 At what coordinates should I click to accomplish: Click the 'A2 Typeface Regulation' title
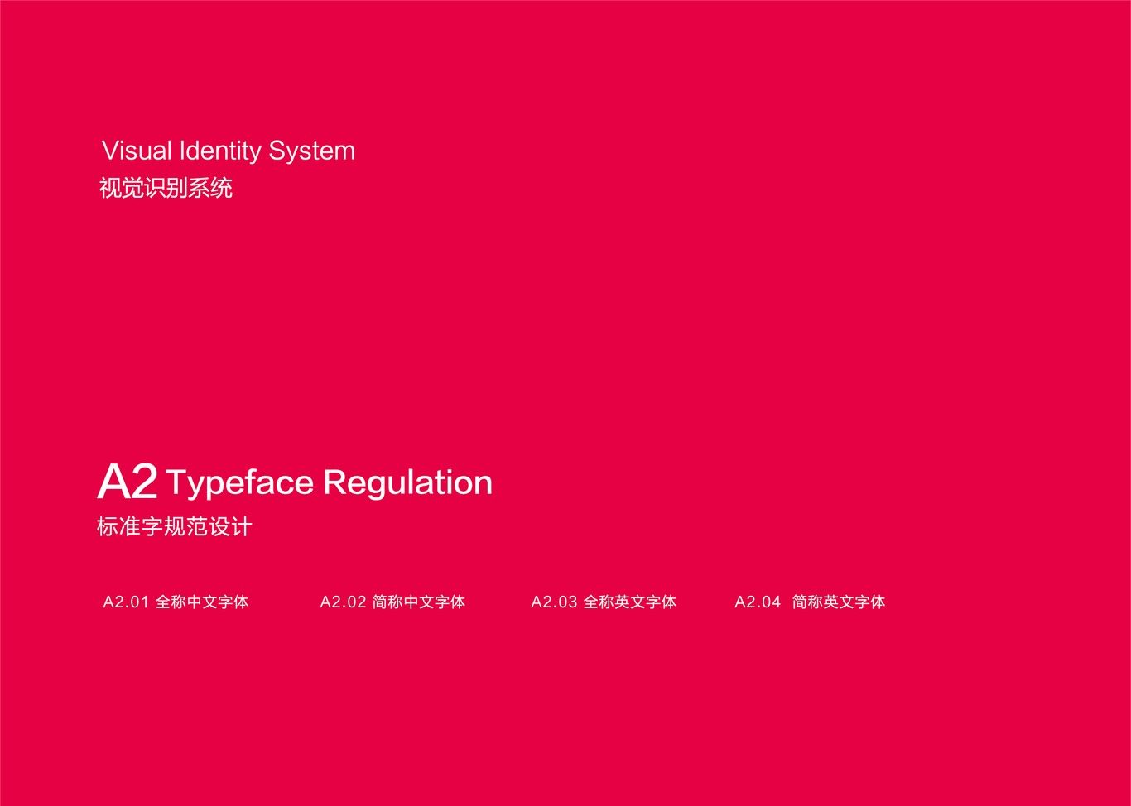point(295,482)
